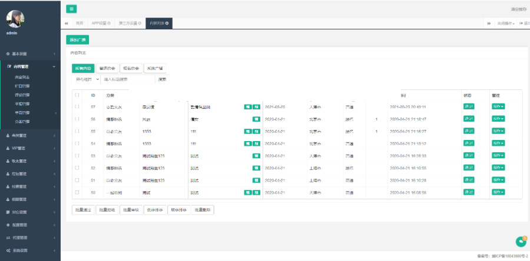Switch to the 首页 tab

[79, 23]
